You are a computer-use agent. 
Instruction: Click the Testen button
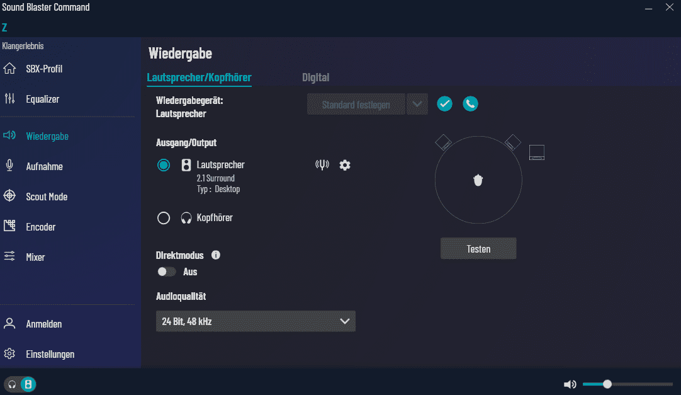tap(478, 249)
